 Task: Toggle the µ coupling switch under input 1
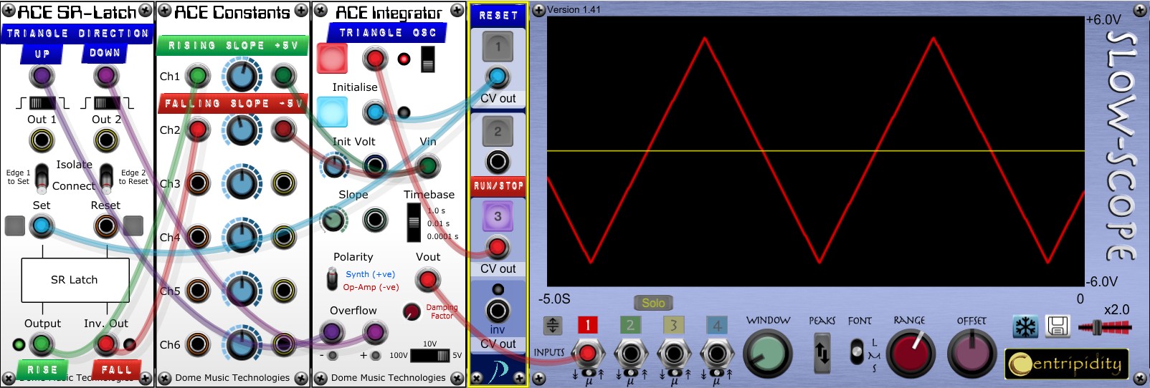[588, 374]
